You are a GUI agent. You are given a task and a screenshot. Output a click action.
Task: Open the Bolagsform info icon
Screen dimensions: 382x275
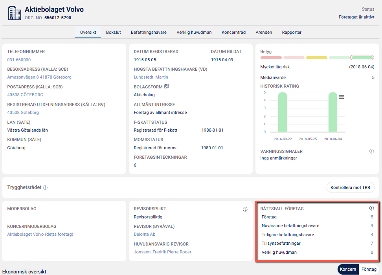coord(166,86)
